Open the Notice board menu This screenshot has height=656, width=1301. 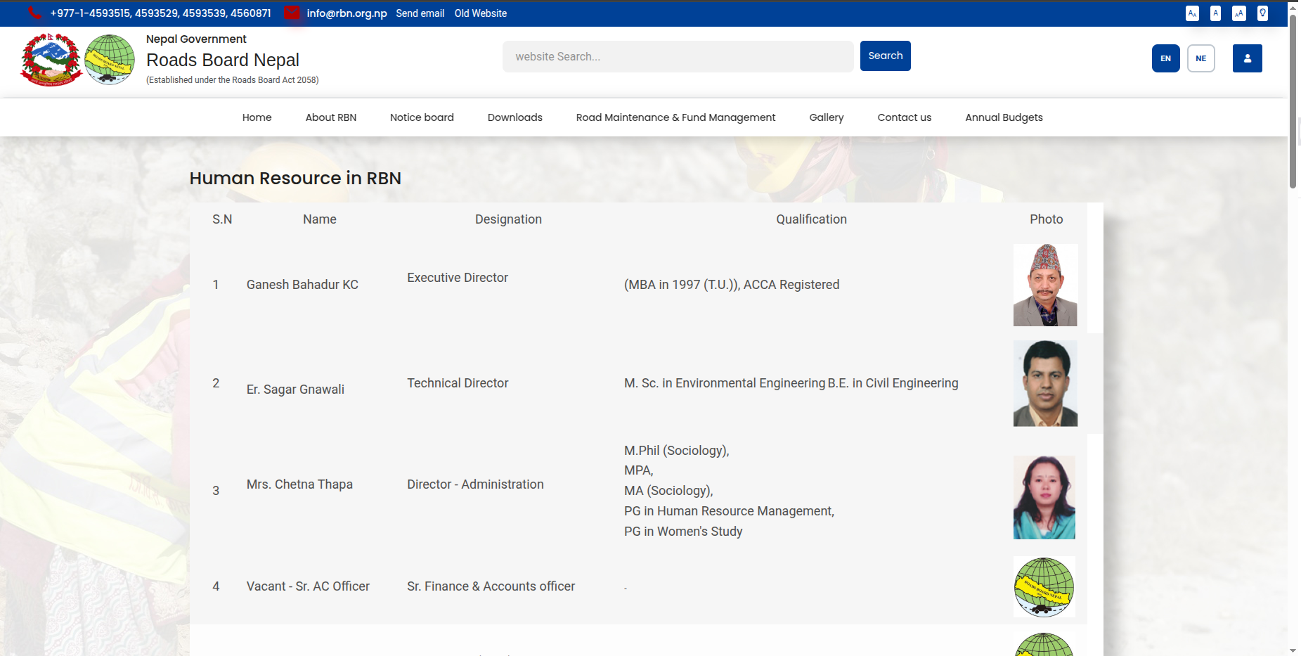tap(422, 117)
